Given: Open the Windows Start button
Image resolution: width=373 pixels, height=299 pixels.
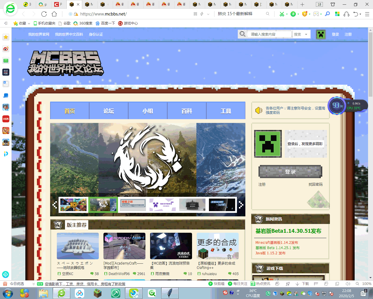Looking at the screenshot, I should pos(7,293).
